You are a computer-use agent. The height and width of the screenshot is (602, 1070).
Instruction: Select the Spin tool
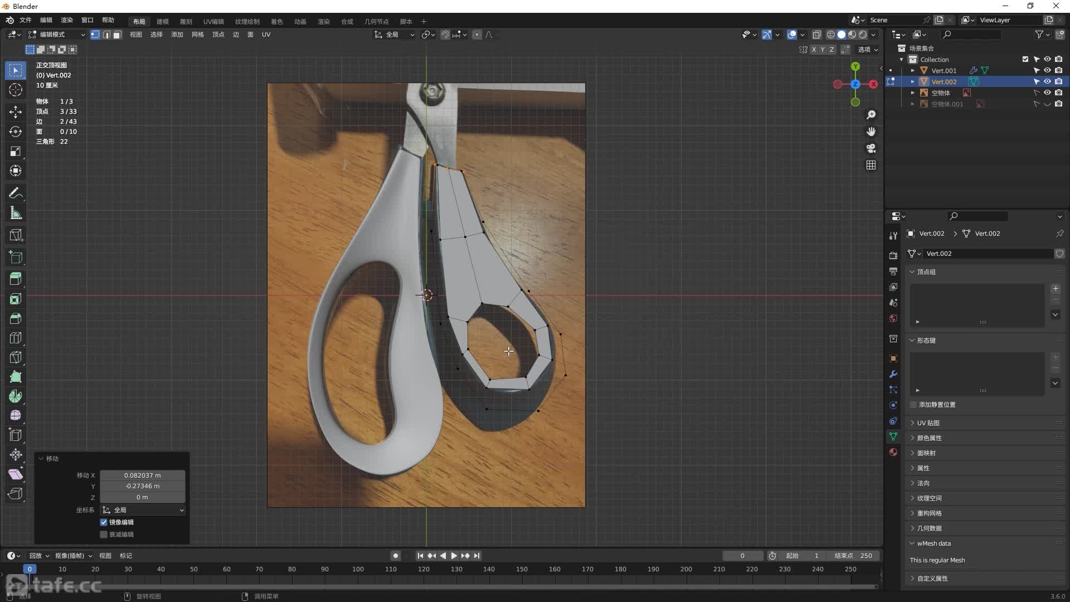tap(16, 396)
